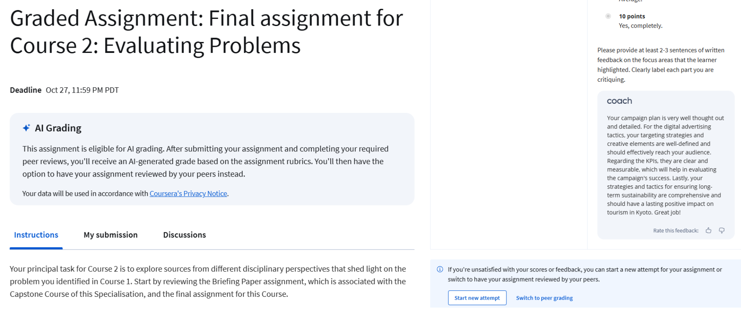Click the AI Grading section heading
Viewport: 741px width, 314px height.
click(x=58, y=128)
